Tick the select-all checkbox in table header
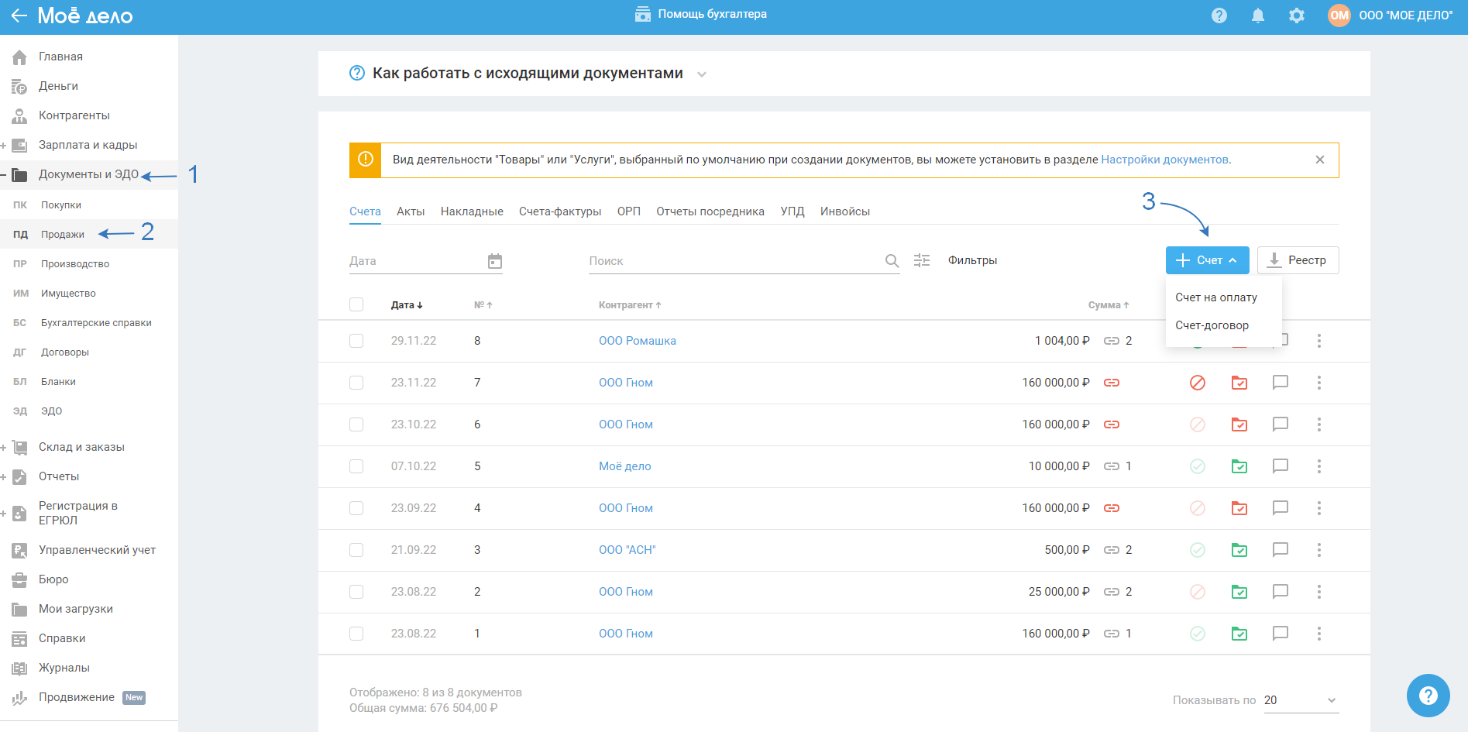The image size is (1468, 732). pos(356,304)
